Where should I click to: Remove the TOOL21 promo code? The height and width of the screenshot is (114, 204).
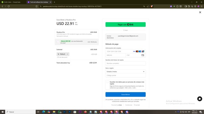tap(67, 54)
